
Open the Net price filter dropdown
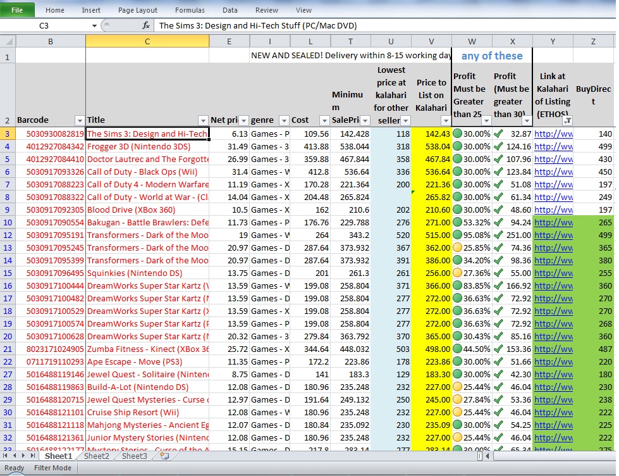[243, 120]
